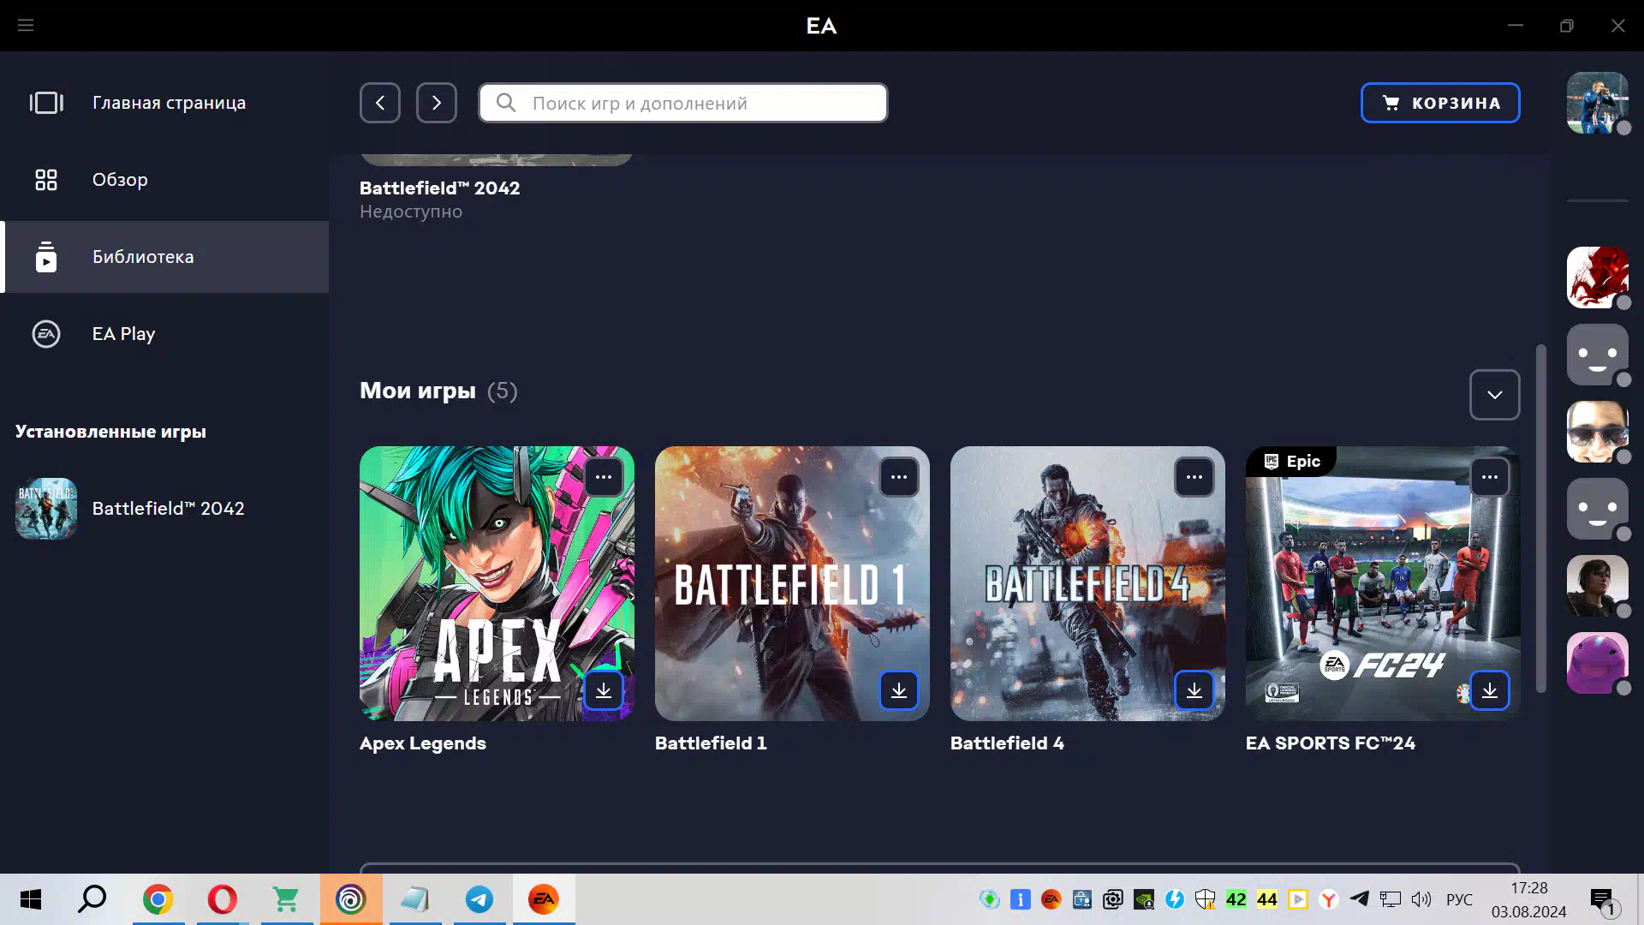Open more options for Battlefield 1
The width and height of the screenshot is (1644, 925).
click(x=899, y=477)
